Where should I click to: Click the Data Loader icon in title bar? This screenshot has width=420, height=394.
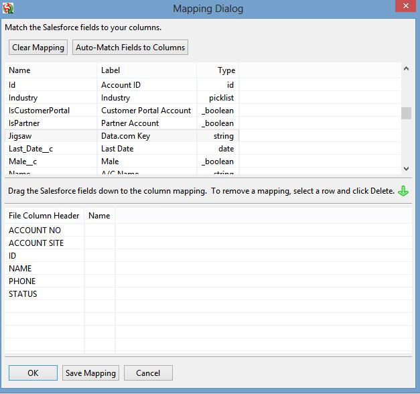(9, 9)
